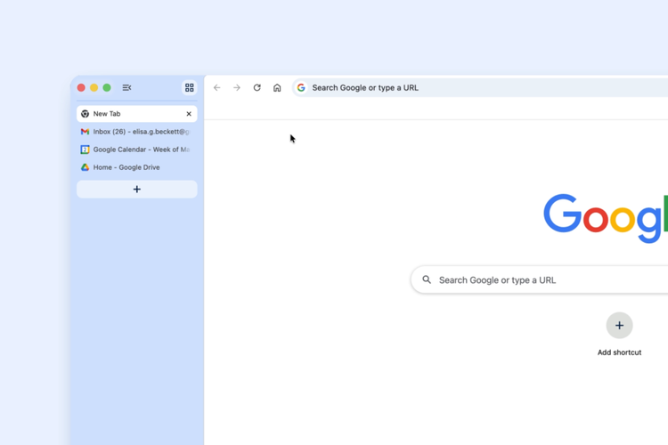Add a new tab with plus button

pyautogui.click(x=137, y=189)
